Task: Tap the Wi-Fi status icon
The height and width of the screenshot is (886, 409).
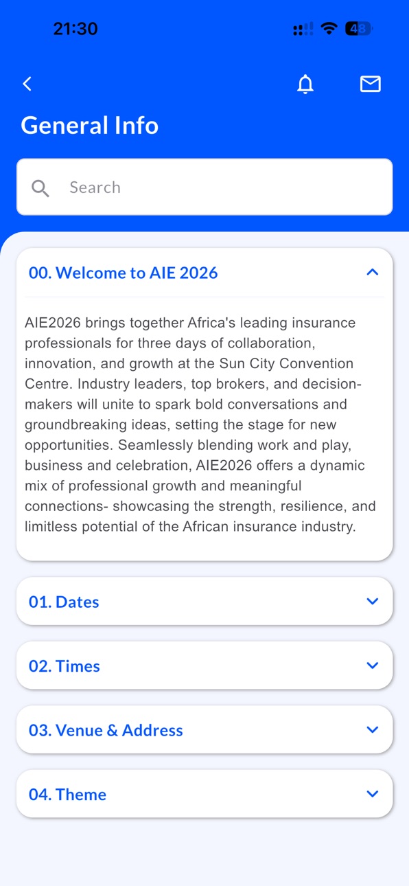Action: [x=329, y=29]
